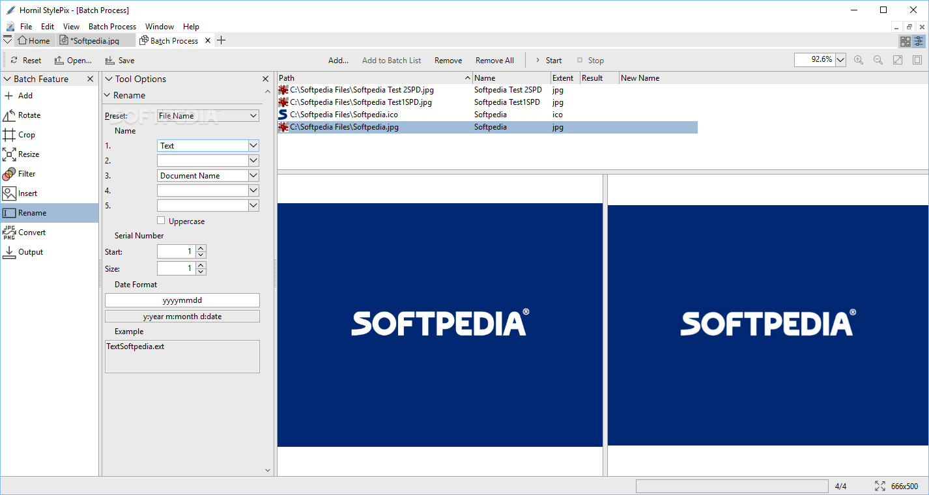Click the Stop button
The width and height of the screenshot is (929, 495).
[590, 61]
